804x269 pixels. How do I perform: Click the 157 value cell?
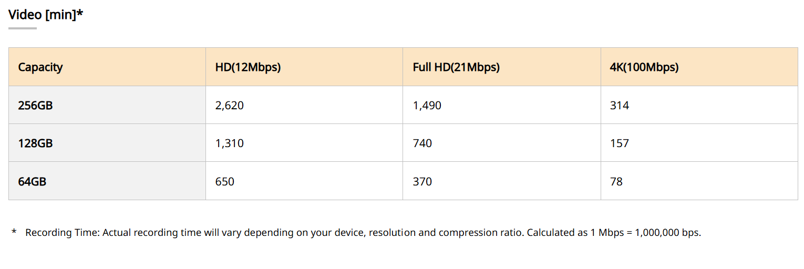click(620, 143)
